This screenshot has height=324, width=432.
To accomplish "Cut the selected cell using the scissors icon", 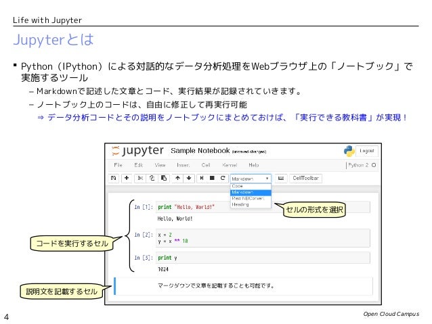I will tap(140, 178).
